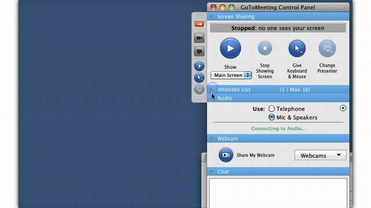
Task: Open the Webcams dropdown menu
Action: (x=320, y=155)
